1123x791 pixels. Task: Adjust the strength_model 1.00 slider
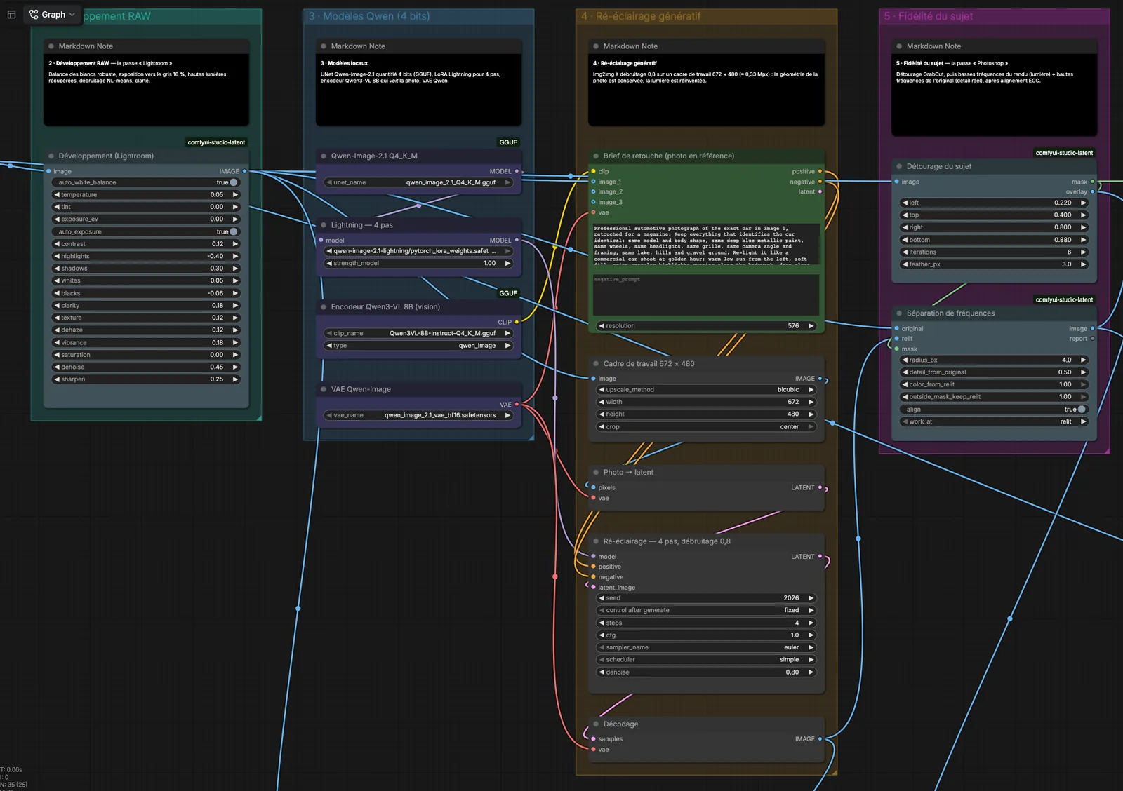(418, 264)
